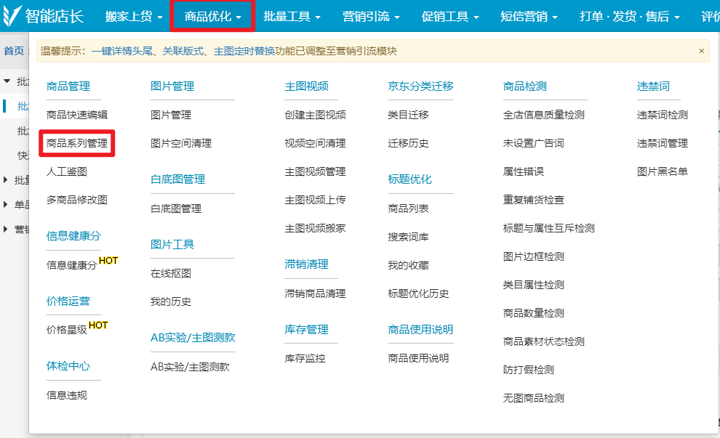Image resolution: width=720 pixels, height=438 pixels.
Task: Go to 商品系列管理
Action: [x=77, y=143]
